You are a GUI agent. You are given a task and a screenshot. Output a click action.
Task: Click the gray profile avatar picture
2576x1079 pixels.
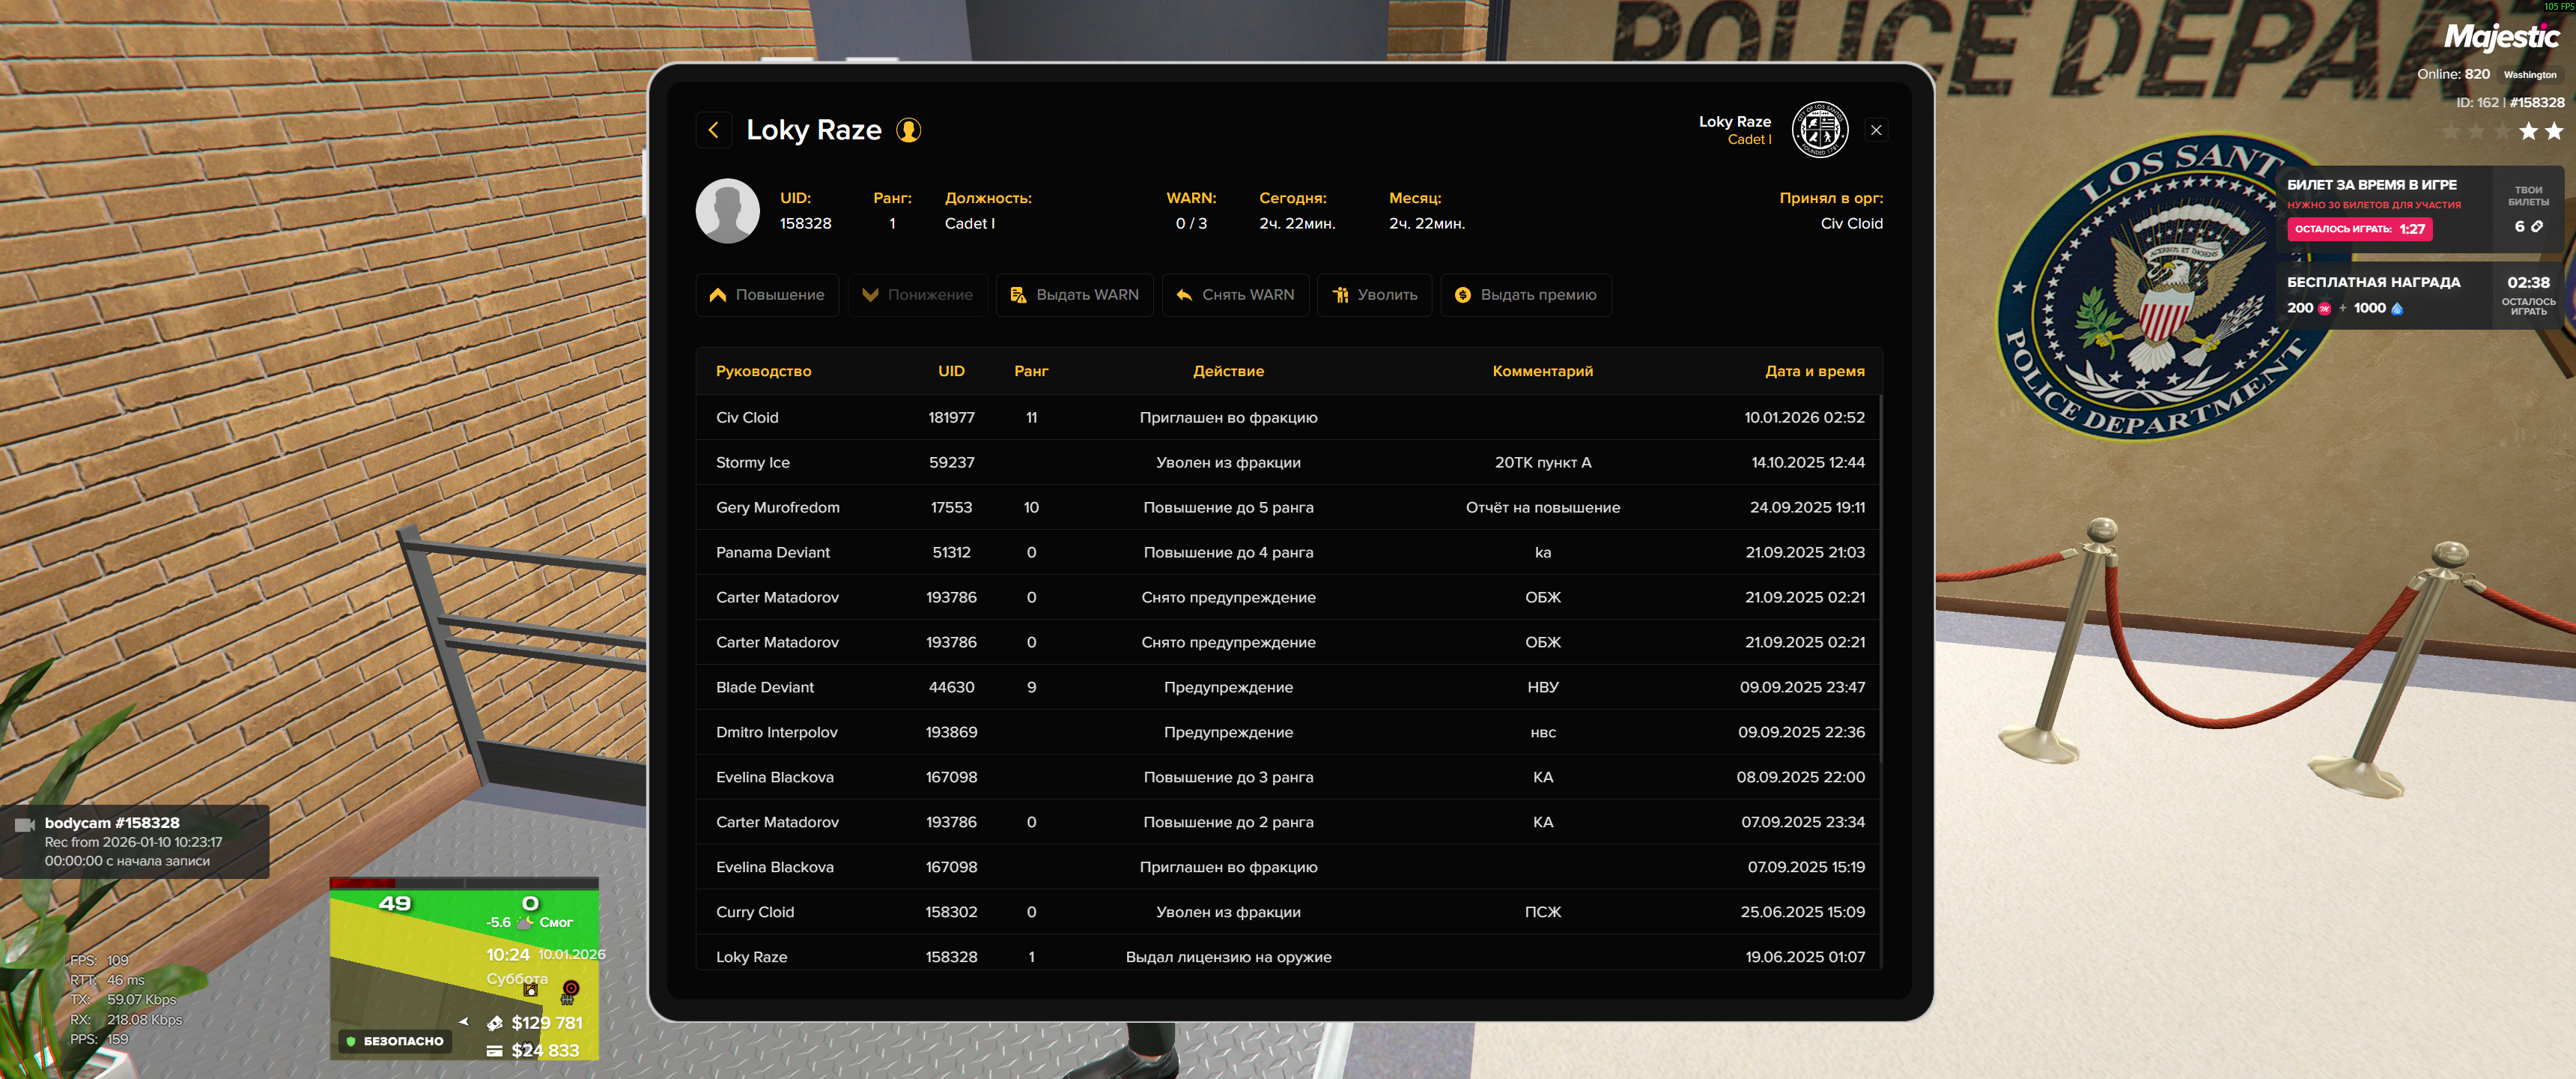point(727,211)
